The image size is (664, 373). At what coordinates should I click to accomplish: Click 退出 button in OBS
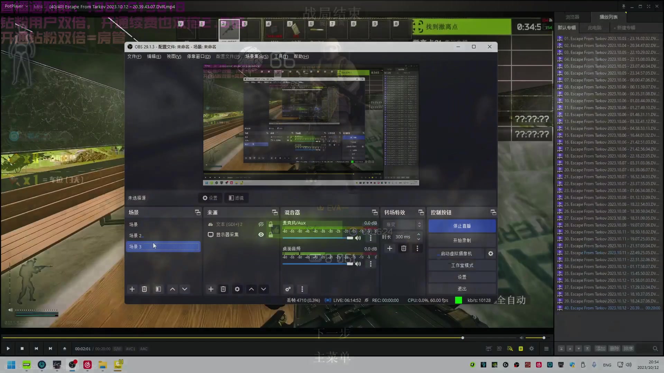tap(462, 289)
